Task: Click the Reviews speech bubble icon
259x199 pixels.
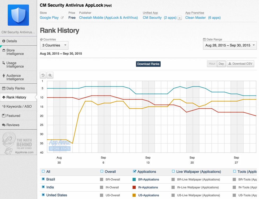Action: coord(4,125)
